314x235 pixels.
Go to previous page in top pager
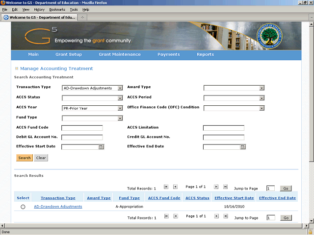click(x=175, y=187)
